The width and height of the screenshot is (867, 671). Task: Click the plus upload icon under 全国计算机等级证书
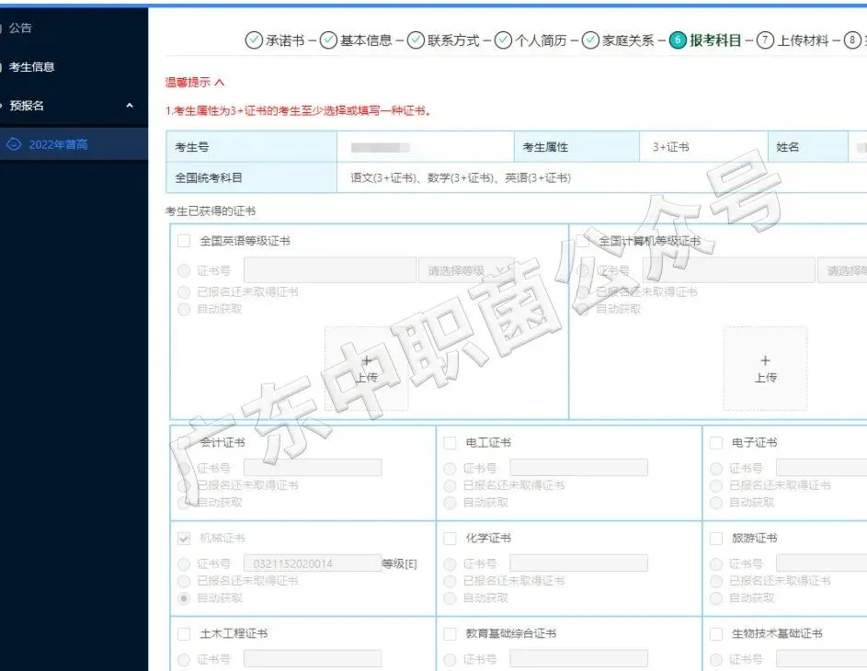click(765, 361)
